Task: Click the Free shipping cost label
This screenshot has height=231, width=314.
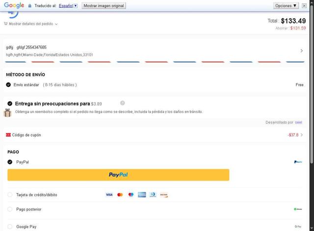Action: [x=299, y=85]
